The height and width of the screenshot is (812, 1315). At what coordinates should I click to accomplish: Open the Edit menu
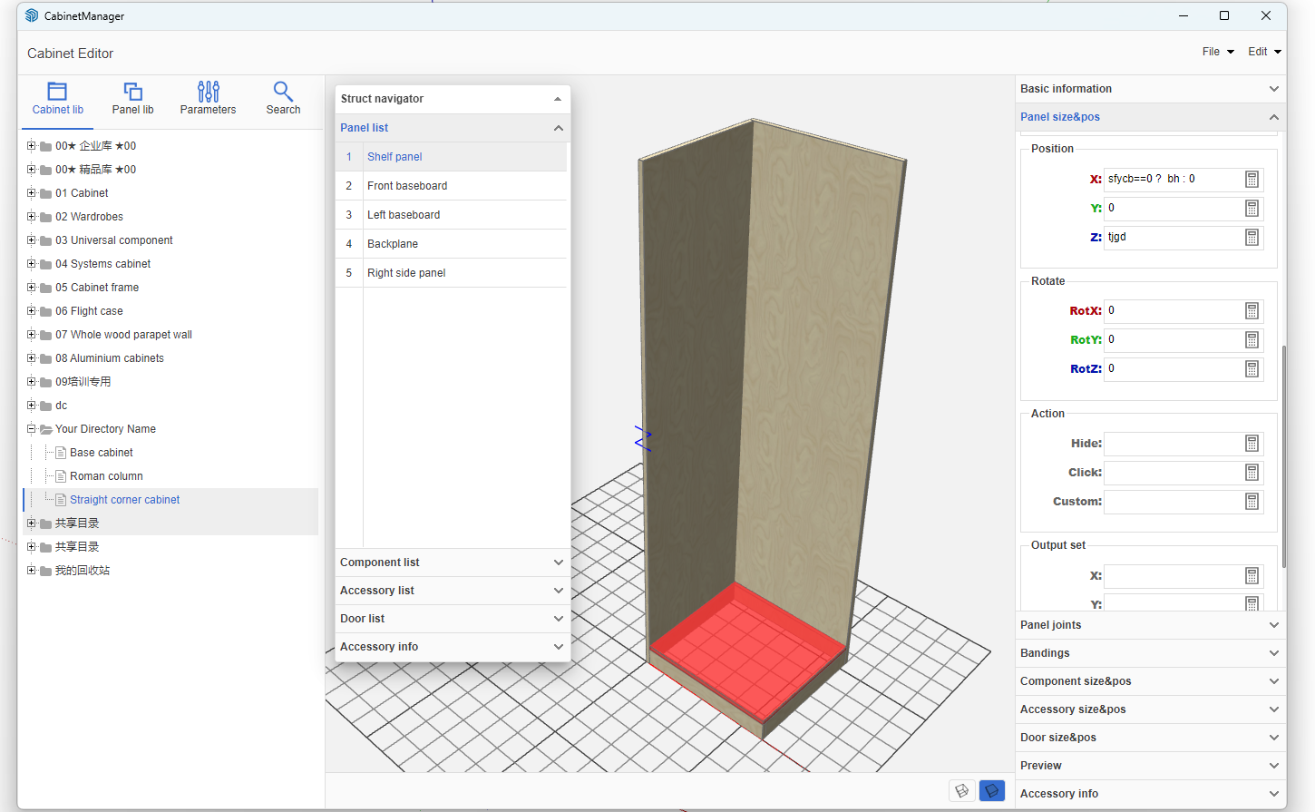pos(1263,52)
